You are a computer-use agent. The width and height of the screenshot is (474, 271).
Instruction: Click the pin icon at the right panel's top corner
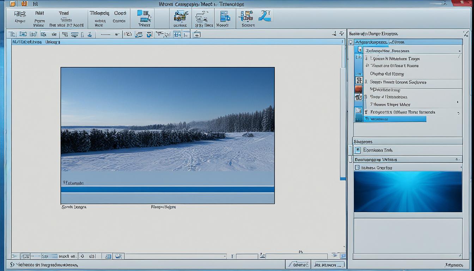[466, 34]
